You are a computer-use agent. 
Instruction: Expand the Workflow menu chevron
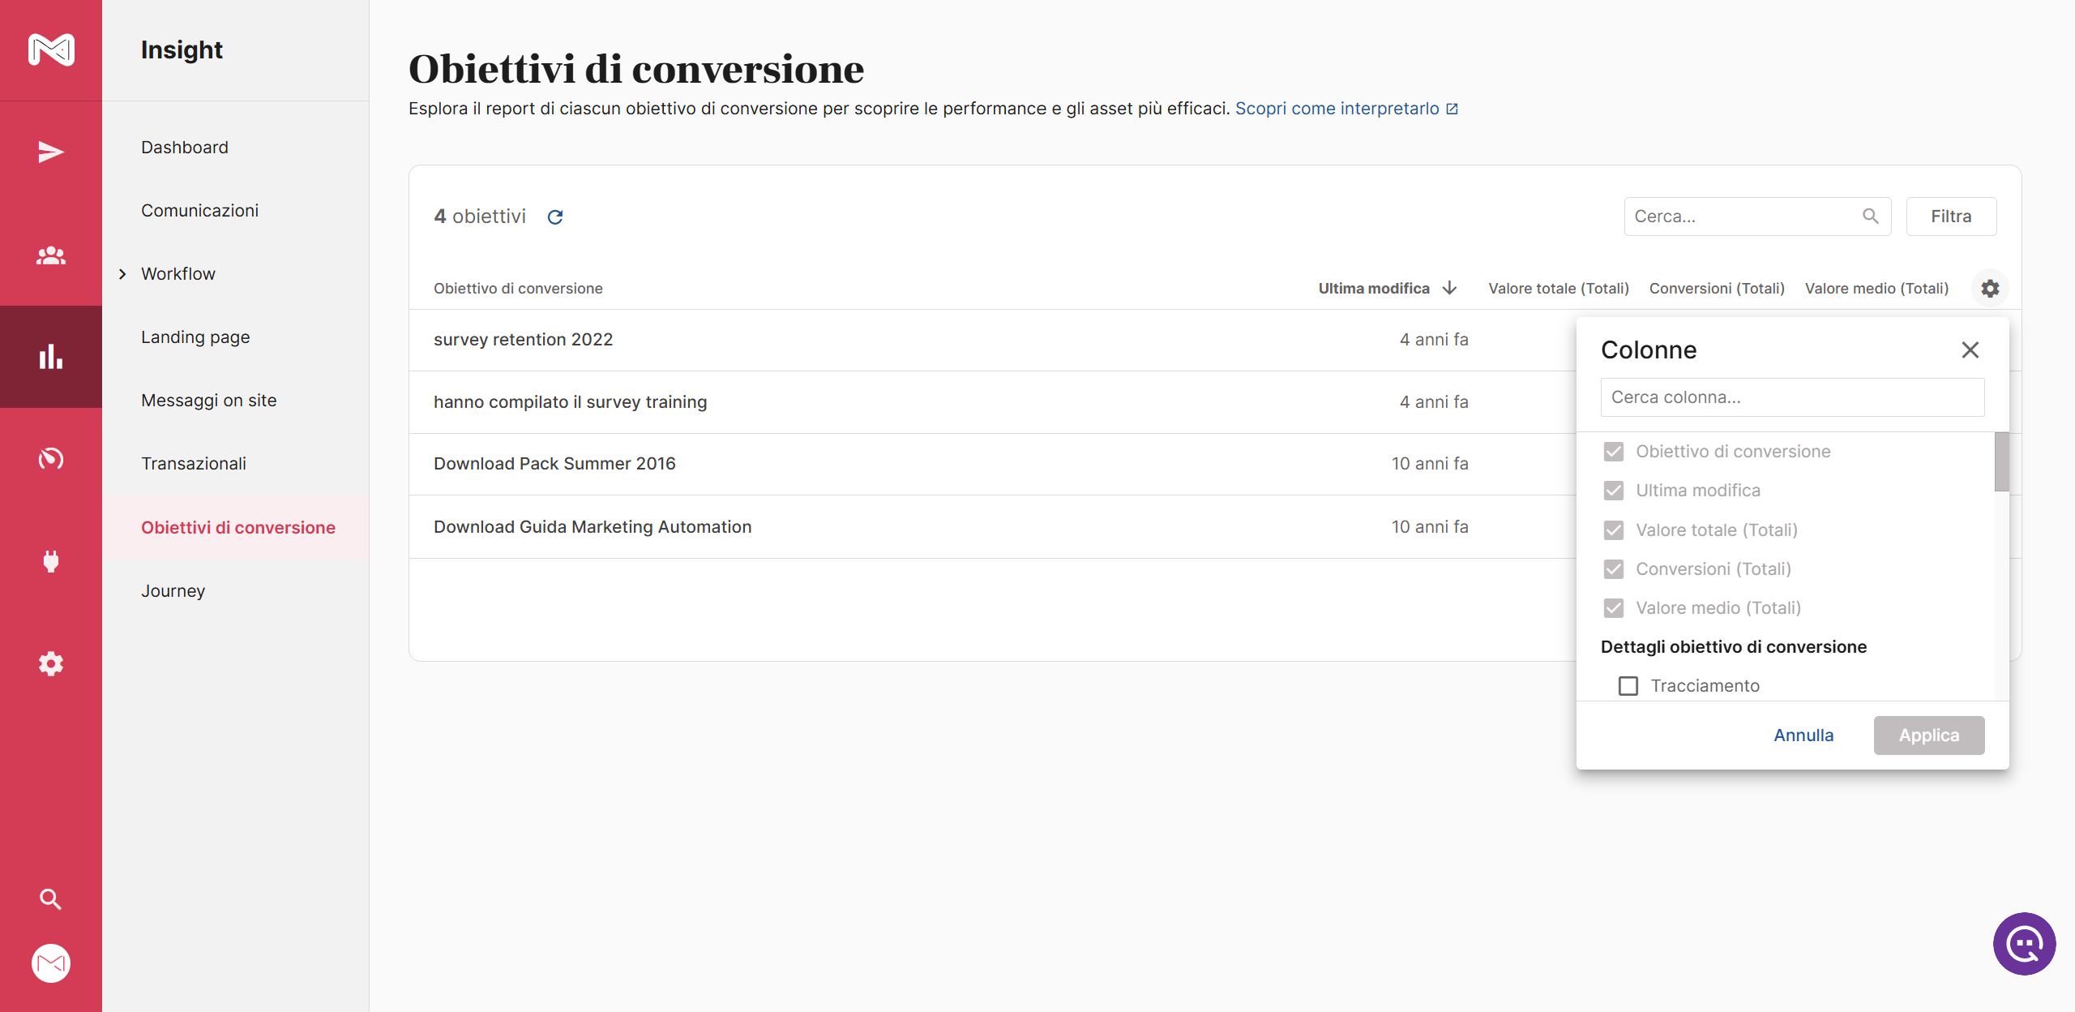122,274
